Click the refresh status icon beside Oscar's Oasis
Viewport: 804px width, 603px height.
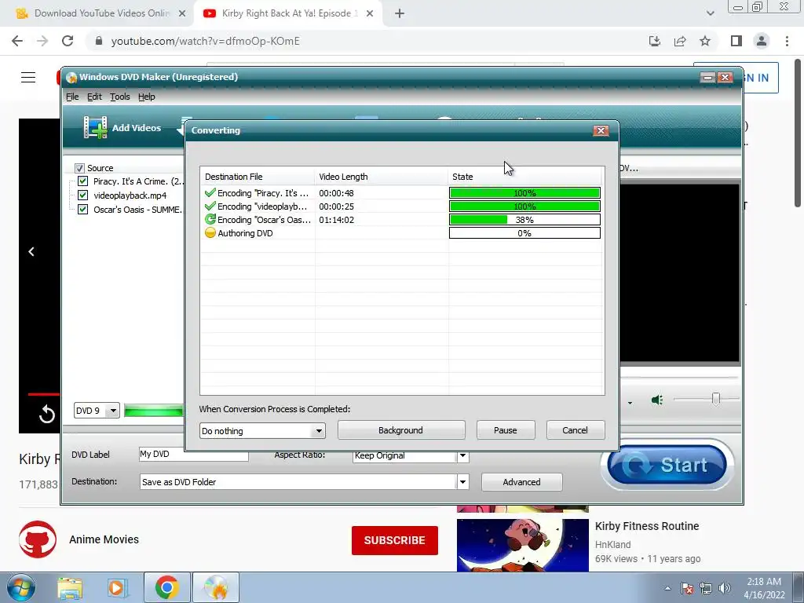tap(210, 220)
